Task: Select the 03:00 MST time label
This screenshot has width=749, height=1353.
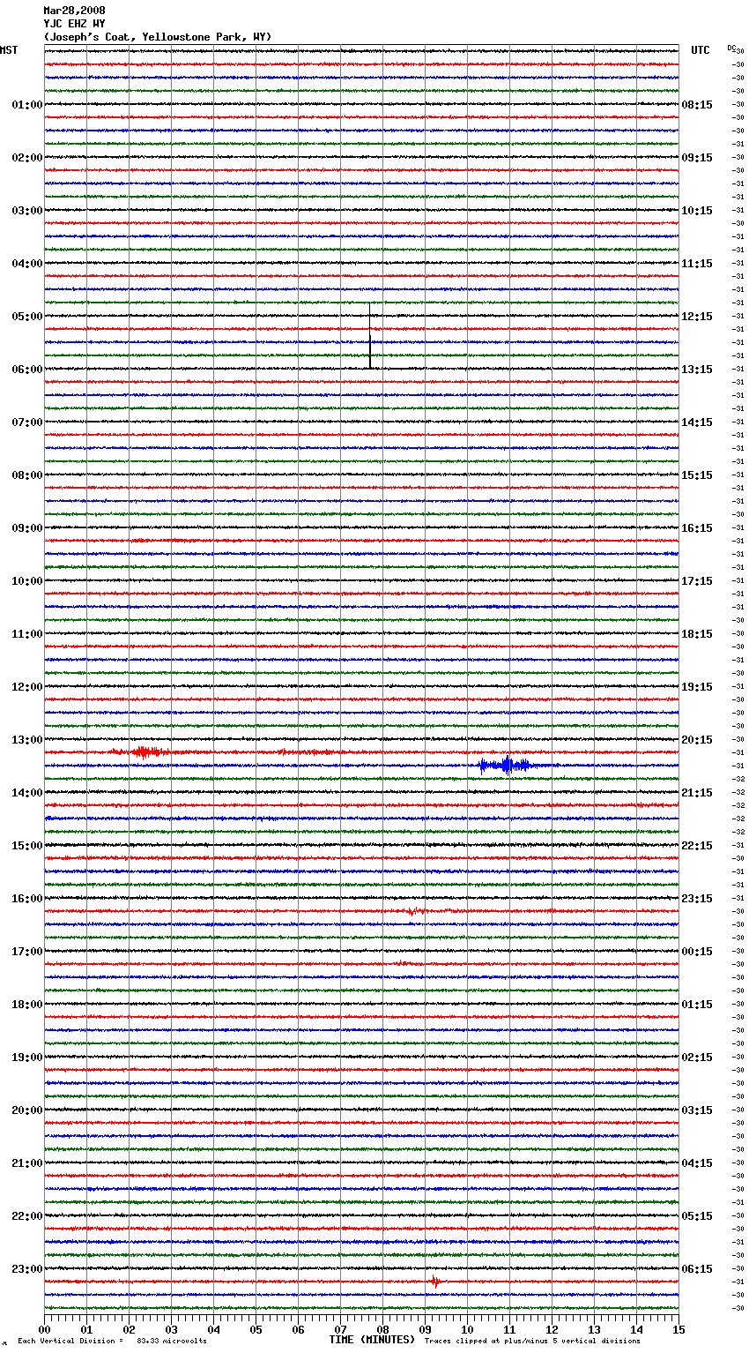Action: tap(27, 211)
